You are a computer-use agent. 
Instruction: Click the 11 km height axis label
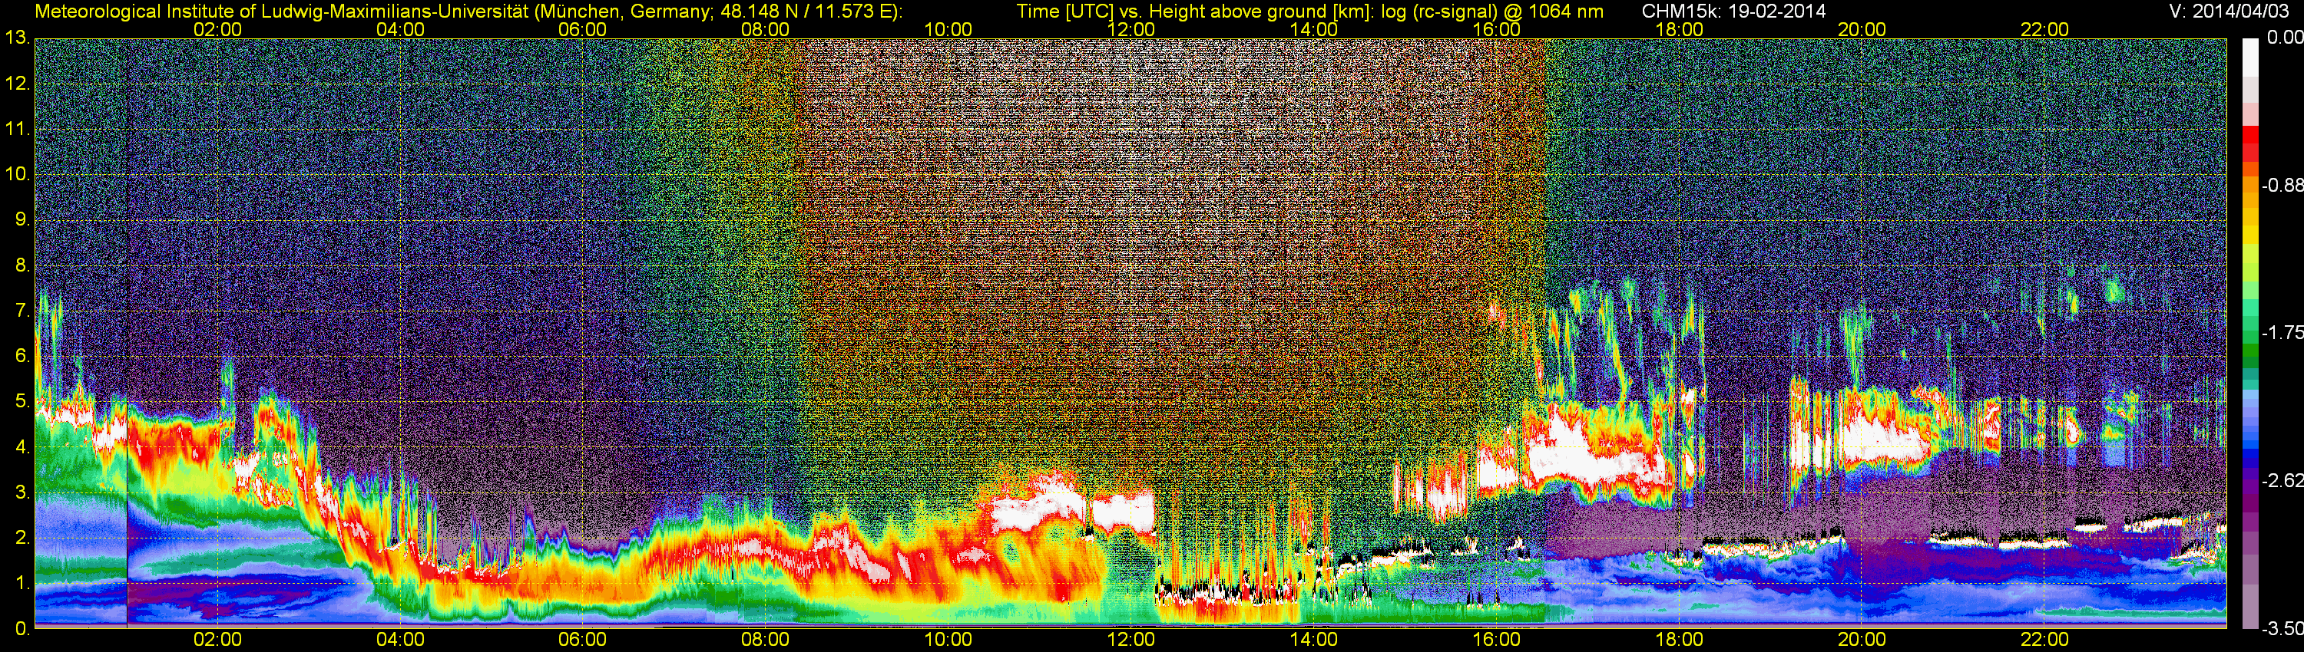point(17,129)
